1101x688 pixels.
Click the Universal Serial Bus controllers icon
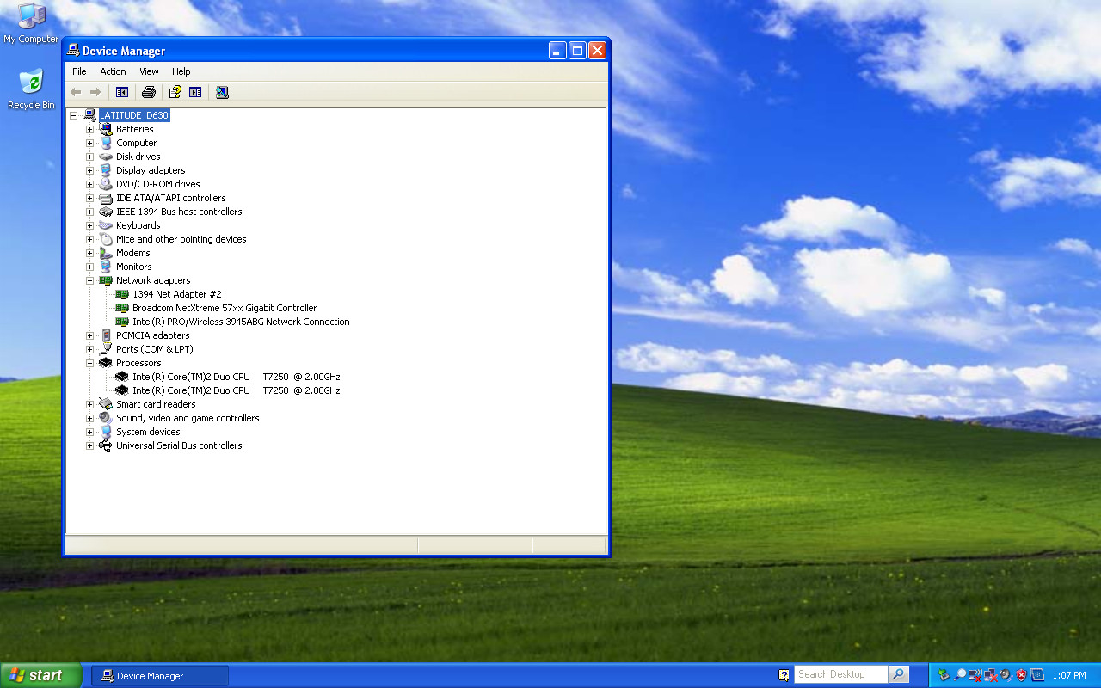tap(106, 445)
